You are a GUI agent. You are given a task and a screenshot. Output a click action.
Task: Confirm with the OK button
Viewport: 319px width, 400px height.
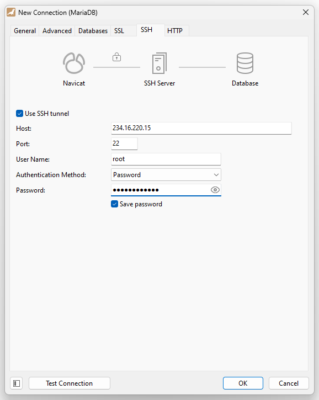coord(243,383)
